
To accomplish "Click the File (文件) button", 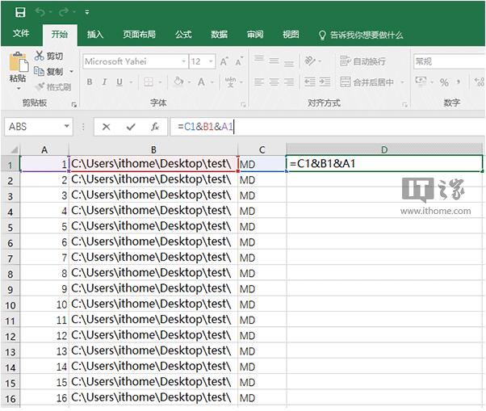I will click(x=21, y=35).
